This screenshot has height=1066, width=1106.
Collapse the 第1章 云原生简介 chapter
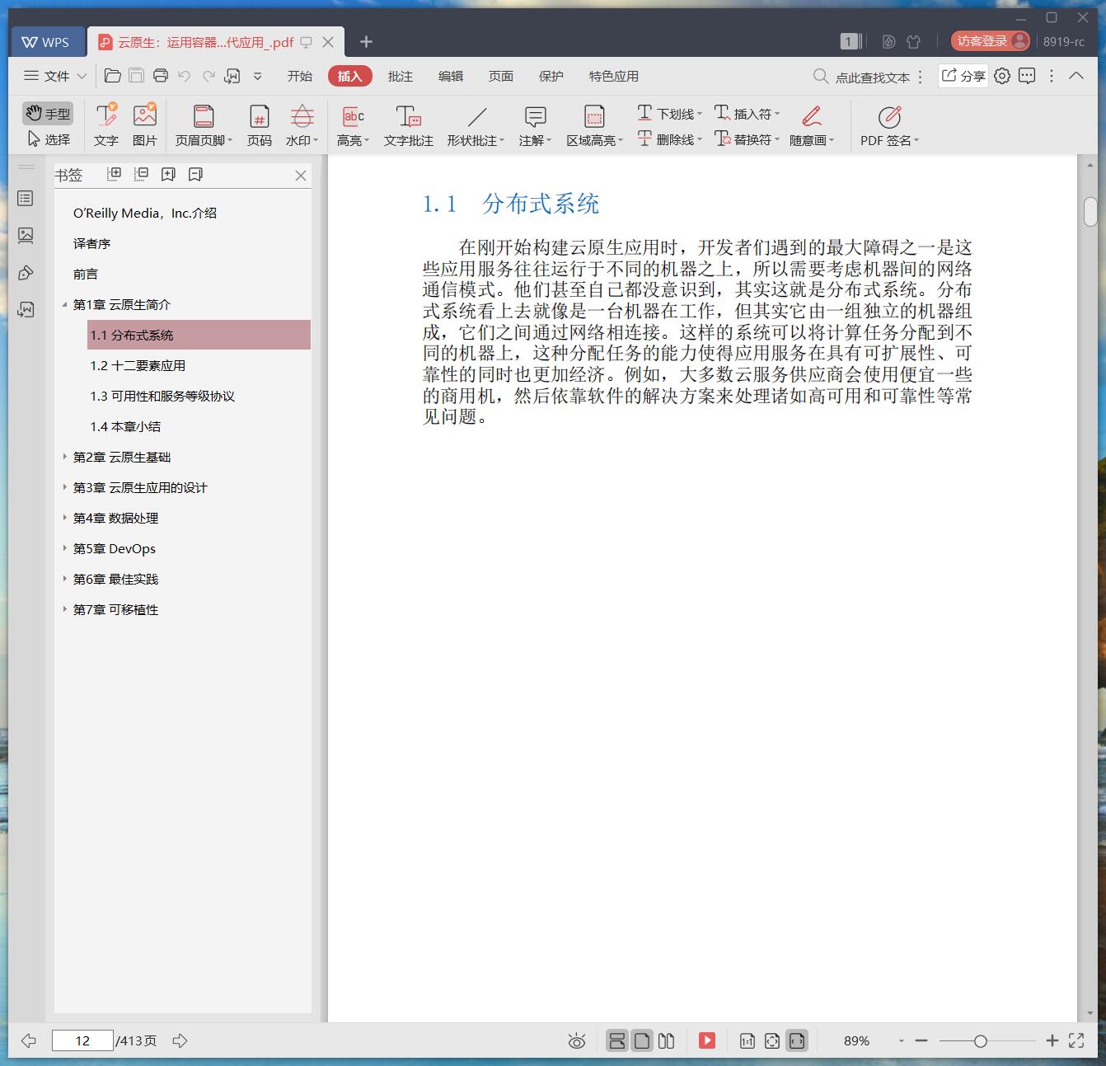coord(65,305)
